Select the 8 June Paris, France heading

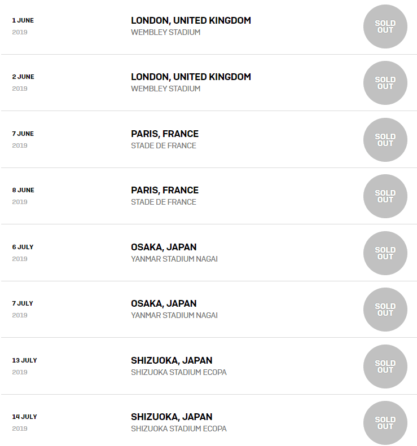click(x=165, y=190)
